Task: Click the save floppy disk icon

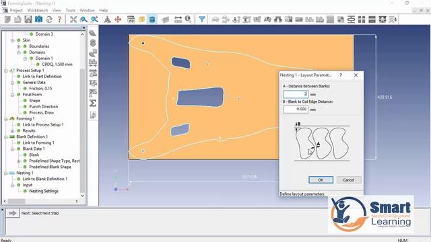Action: click(x=28, y=19)
